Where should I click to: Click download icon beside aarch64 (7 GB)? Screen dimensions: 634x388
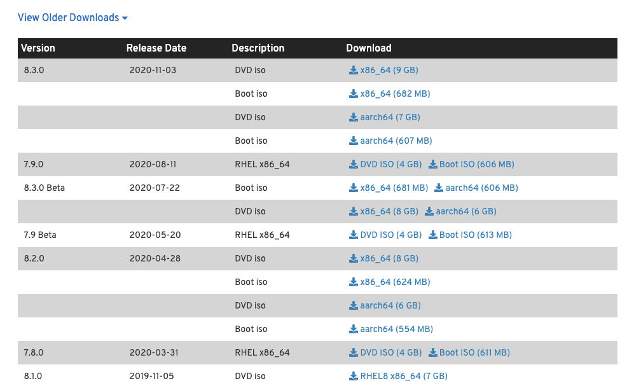(x=354, y=118)
